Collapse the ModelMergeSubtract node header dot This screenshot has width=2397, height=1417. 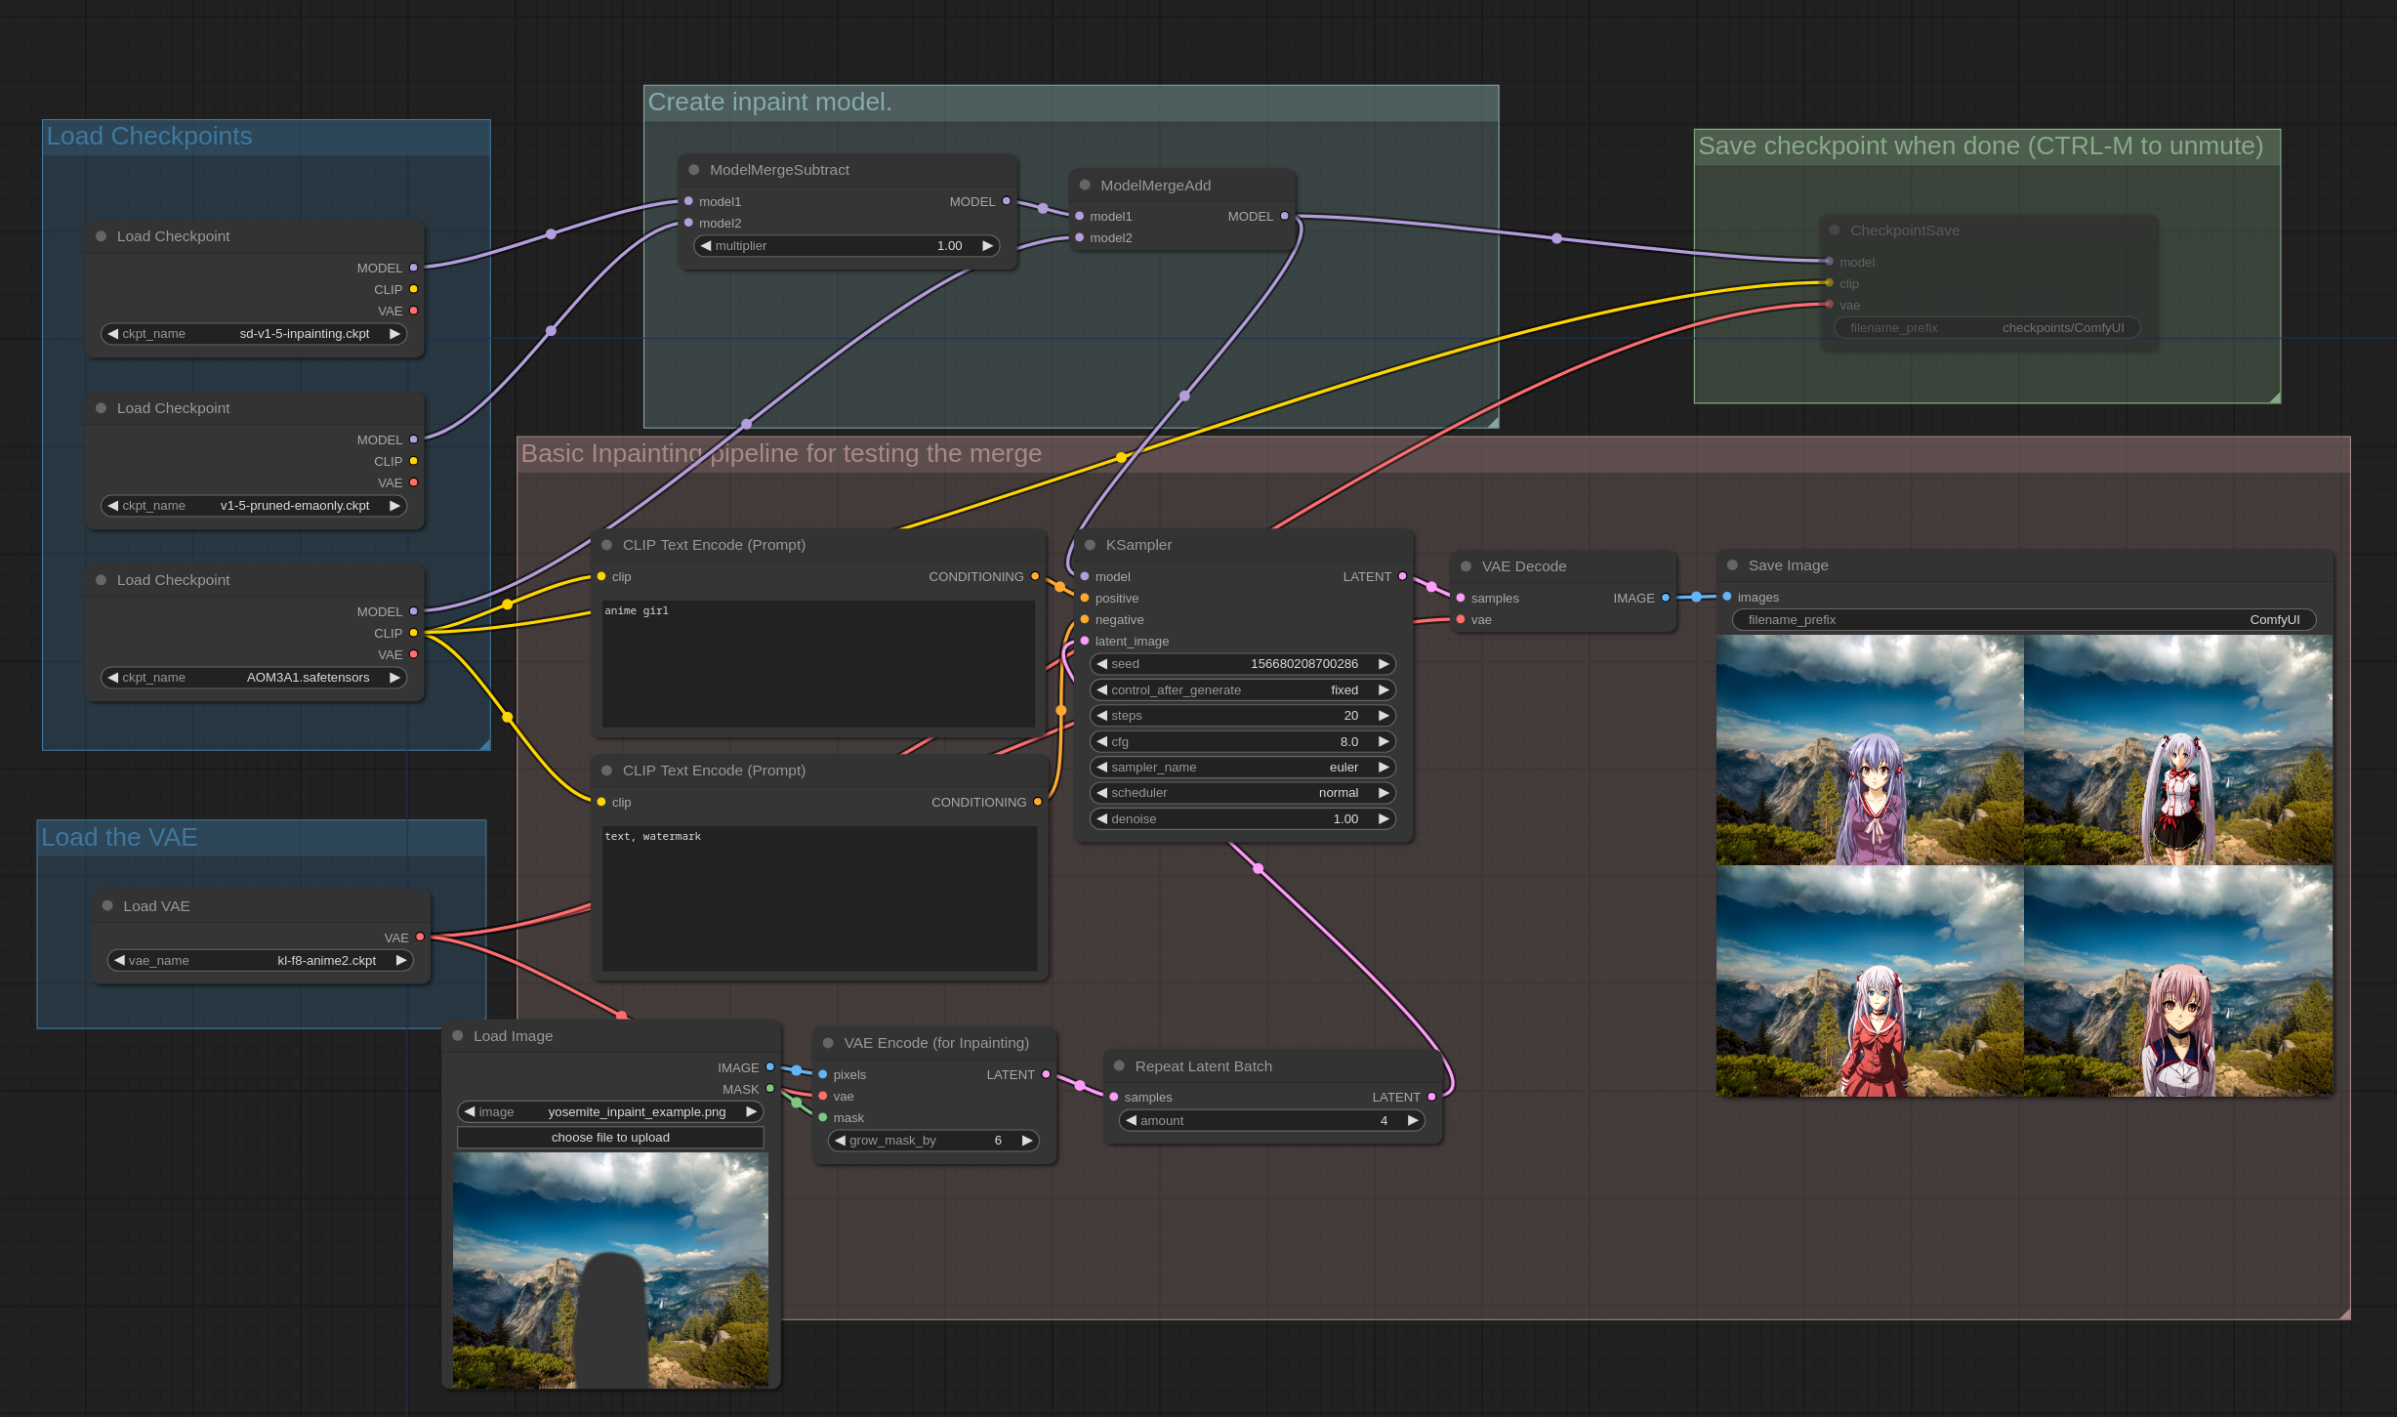click(x=694, y=169)
